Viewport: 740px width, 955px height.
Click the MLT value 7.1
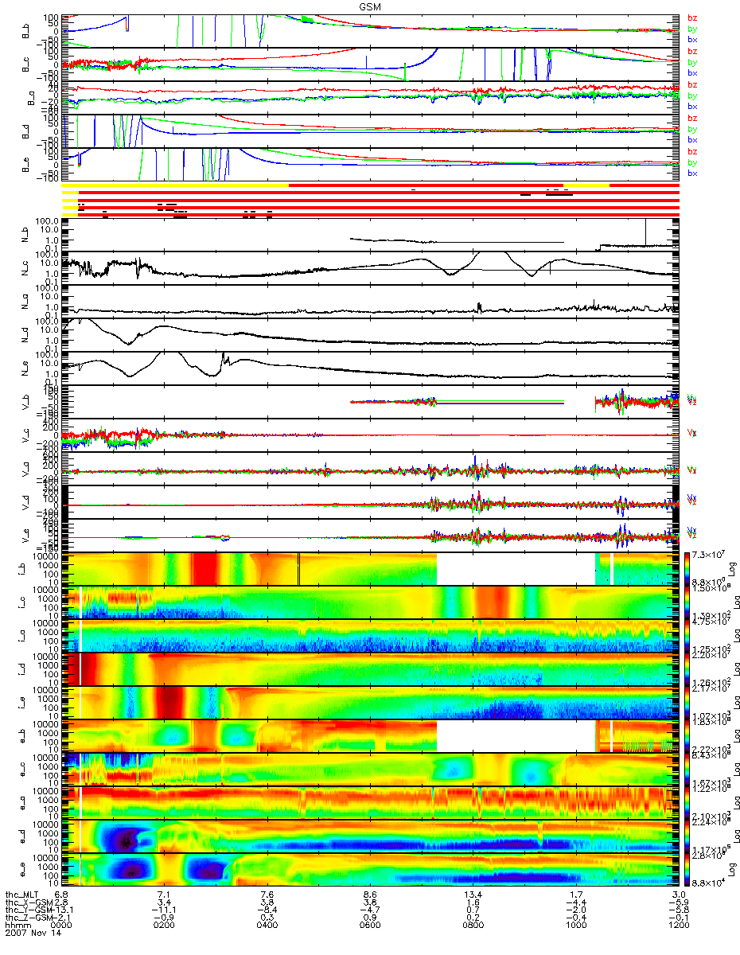coord(166,894)
